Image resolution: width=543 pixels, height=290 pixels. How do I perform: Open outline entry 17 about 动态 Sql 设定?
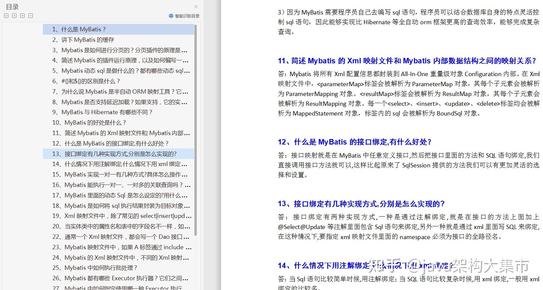click(x=118, y=195)
